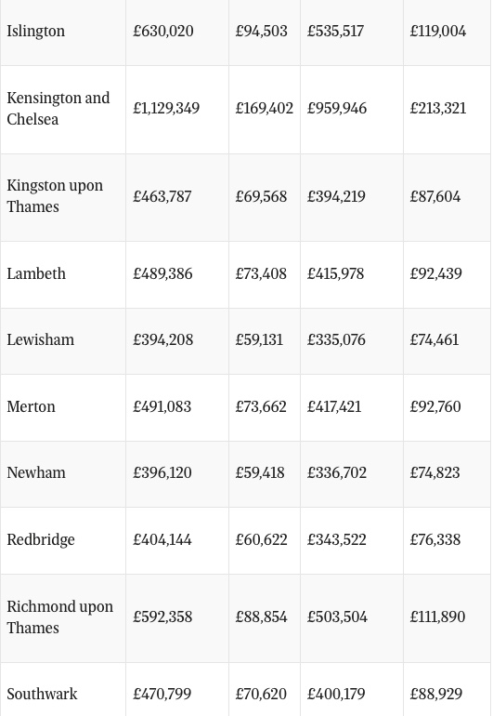Select the Merton row label
This screenshot has width=493, height=716.
pyautogui.click(x=31, y=406)
